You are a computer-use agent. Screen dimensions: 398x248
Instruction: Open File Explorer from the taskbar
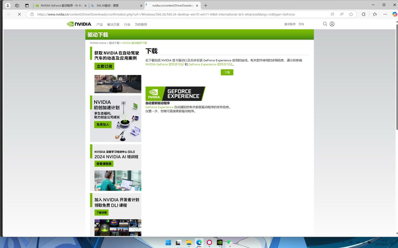[189, 242]
